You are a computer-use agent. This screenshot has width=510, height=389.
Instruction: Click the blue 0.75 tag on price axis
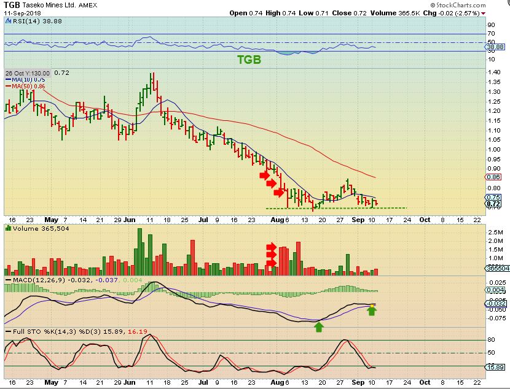493,198
